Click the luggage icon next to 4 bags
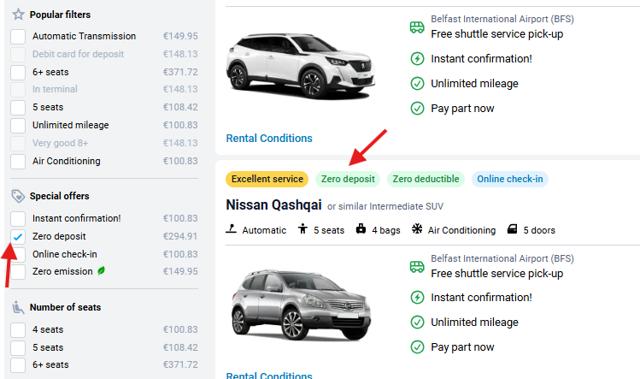This screenshot has height=379, width=640. pos(361,228)
